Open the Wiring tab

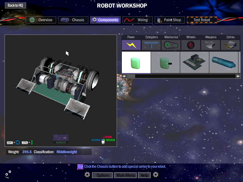pos(138,20)
